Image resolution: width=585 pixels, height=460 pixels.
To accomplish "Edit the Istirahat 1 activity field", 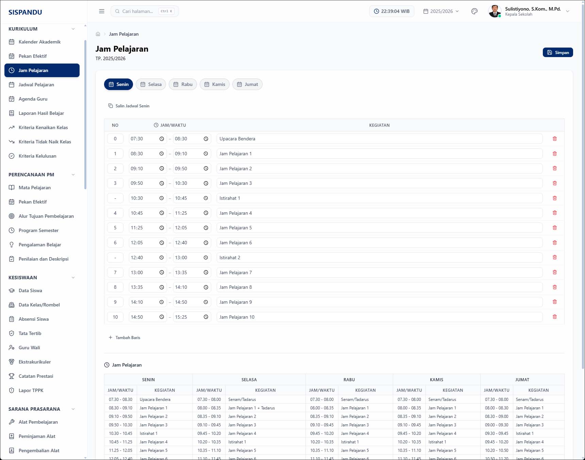I will click(379, 198).
